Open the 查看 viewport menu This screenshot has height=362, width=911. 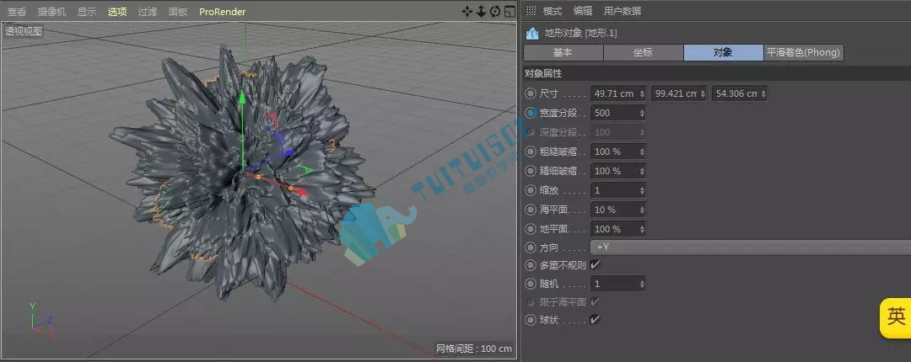pyautogui.click(x=17, y=12)
